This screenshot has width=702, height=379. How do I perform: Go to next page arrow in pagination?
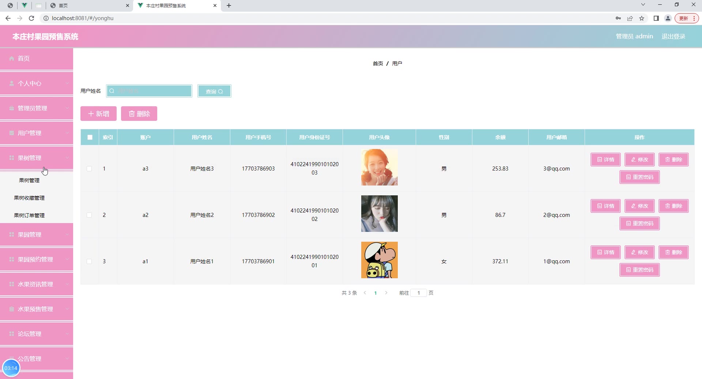(386, 293)
